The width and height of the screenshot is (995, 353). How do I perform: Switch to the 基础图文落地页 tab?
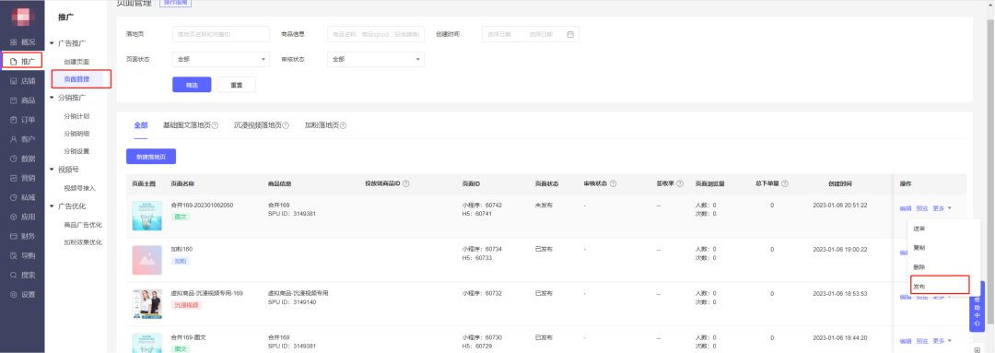click(x=186, y=125)
